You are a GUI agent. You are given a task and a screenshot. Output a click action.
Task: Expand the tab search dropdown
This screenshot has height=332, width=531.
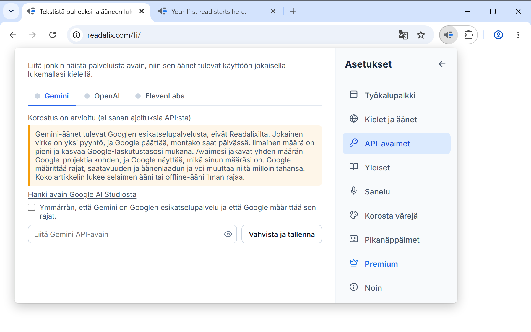pos(11,11)
